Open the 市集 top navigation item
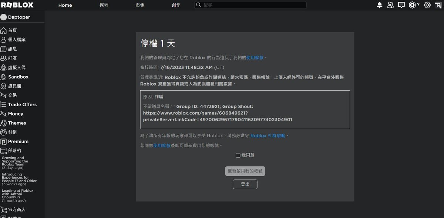Viewport: 444px width, 218px height. coord(140,5)
